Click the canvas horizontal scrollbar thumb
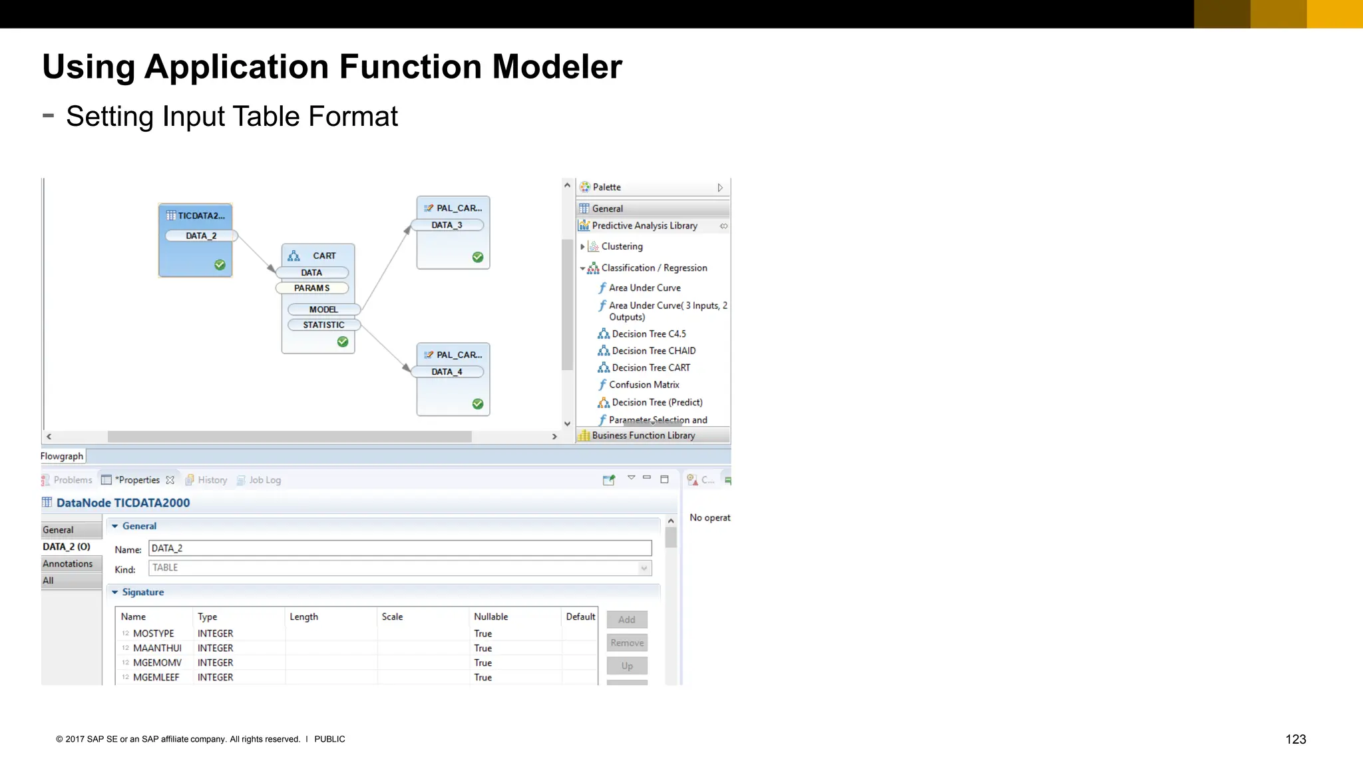This screenshot has width=1363, height=767. tap(290, 437)
